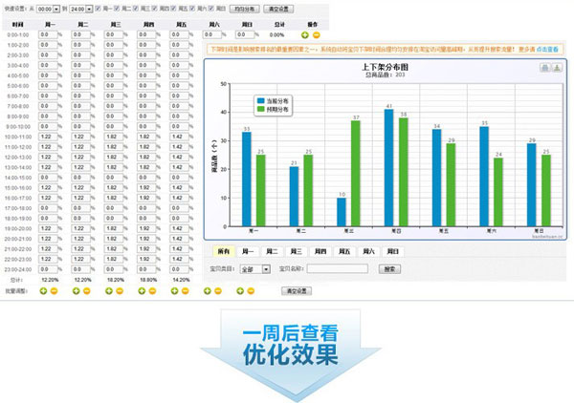
Task: Click orange minus under 周日 batch adjust
Action: pyautogui.click(x=252, y=290)
